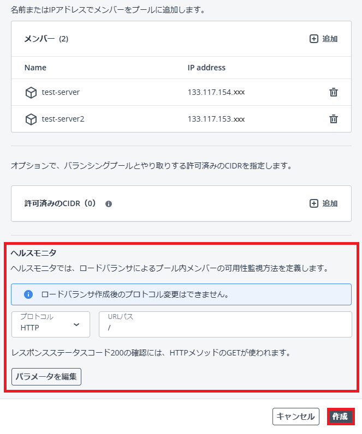Select the test-server member name
This screenshot has width=362, height=434.
click(x=61, y=92)
